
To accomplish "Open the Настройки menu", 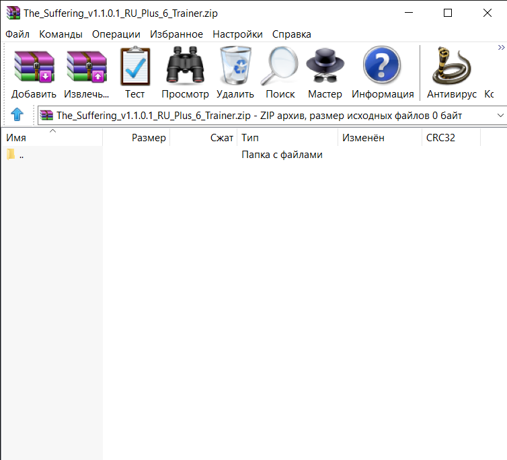I will (x=237, y=34).
